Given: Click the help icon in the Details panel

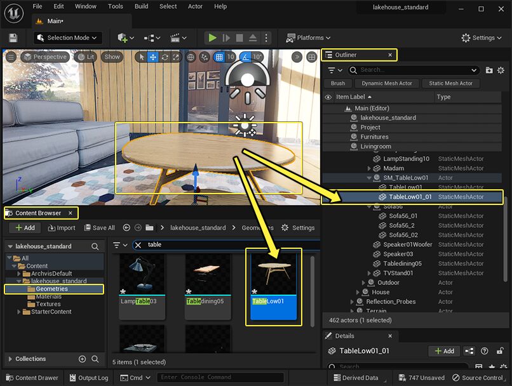Looking at the screenshot, I should coord(485,351).
